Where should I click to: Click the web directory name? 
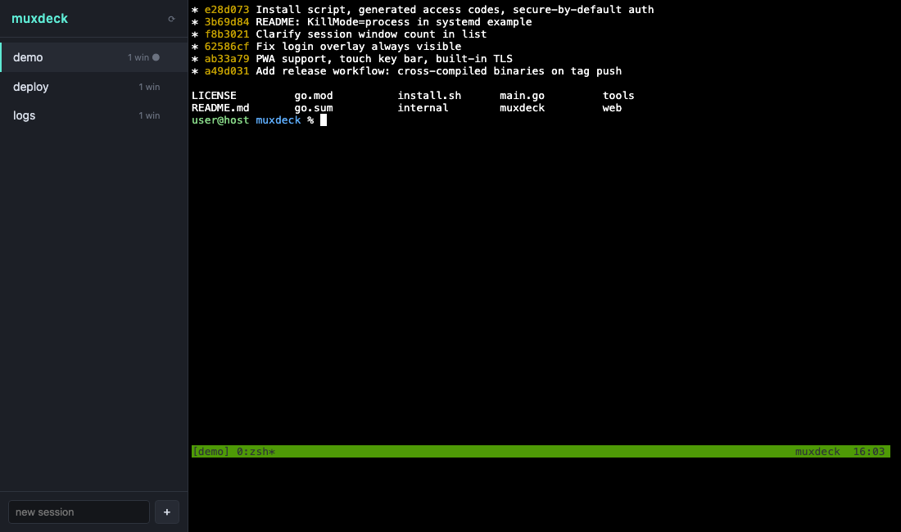pos(612,108)
